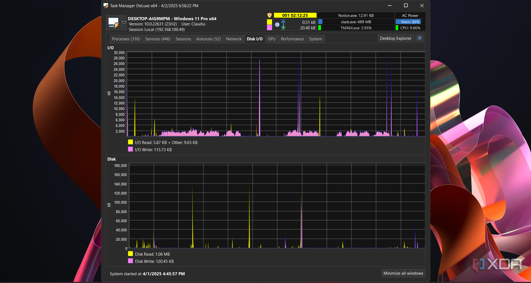Click the yellow I/O Read legend swatch
531x283 pixels.
click(x=131, y=142)
